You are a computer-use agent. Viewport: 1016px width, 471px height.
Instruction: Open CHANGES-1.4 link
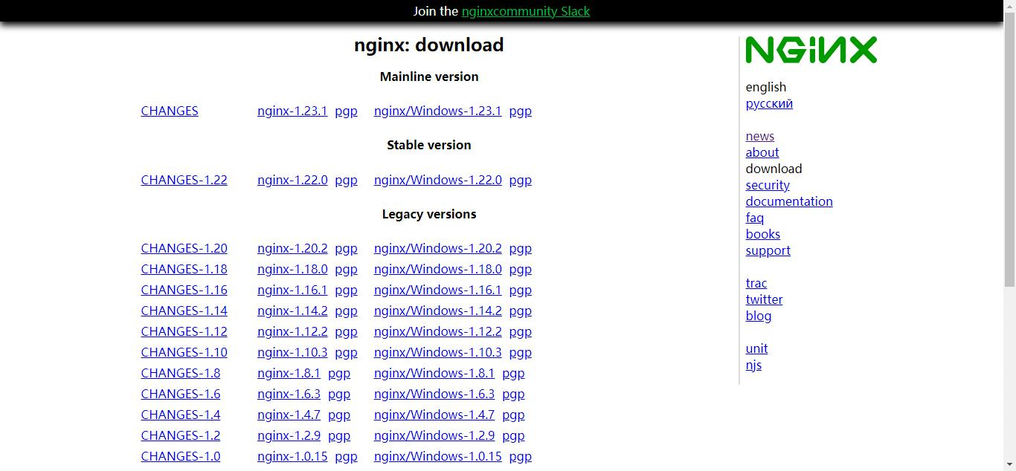pyautogui.click(x=181, y=415)
